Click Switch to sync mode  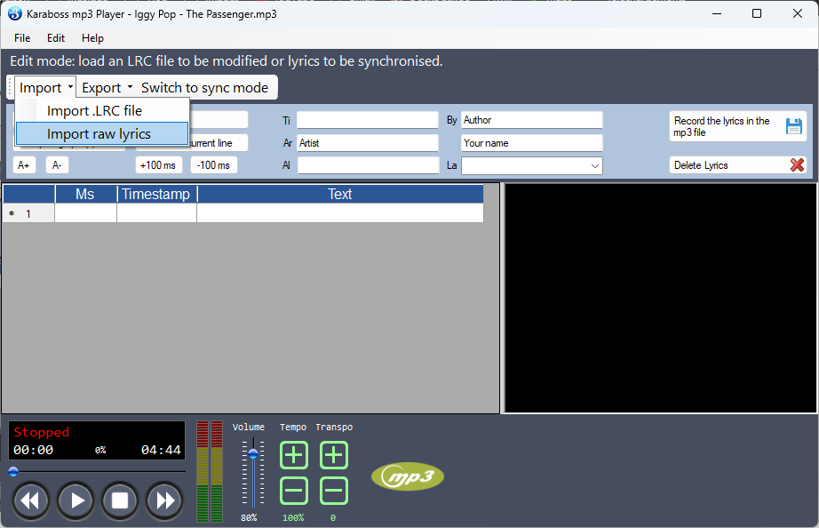tap(204, 87)
